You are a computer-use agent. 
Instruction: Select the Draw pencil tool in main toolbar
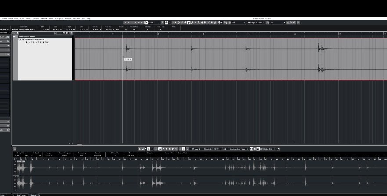pos(182,22)
